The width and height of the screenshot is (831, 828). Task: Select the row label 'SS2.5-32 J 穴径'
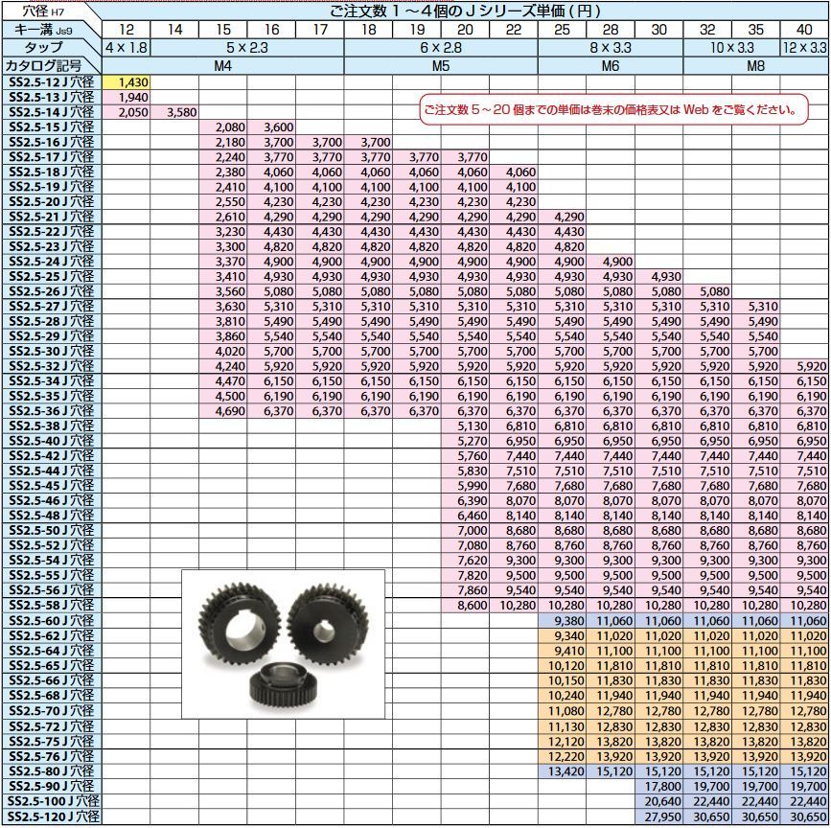(52, 366)
